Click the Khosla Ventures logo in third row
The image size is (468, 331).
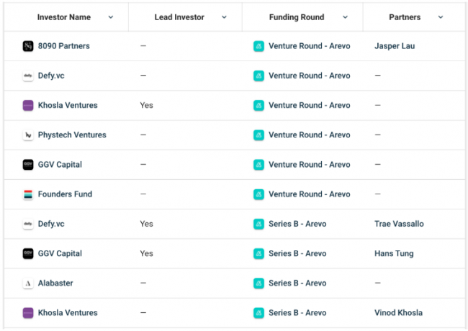pos(28,105)
